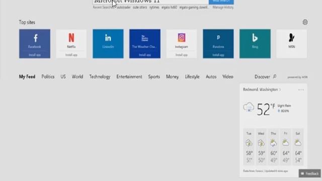The image size is (322, 181).
Task: Select Thursday forecast 60° column
Action: pos(273,147)
